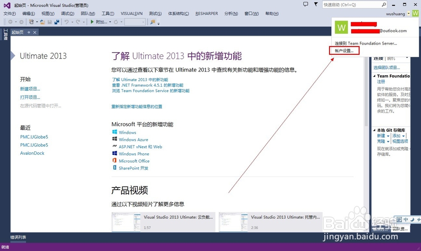The height and width of the screenshot is (251, 421).
Task: Open the 编辑(E) menu
Action: (29, 13)
